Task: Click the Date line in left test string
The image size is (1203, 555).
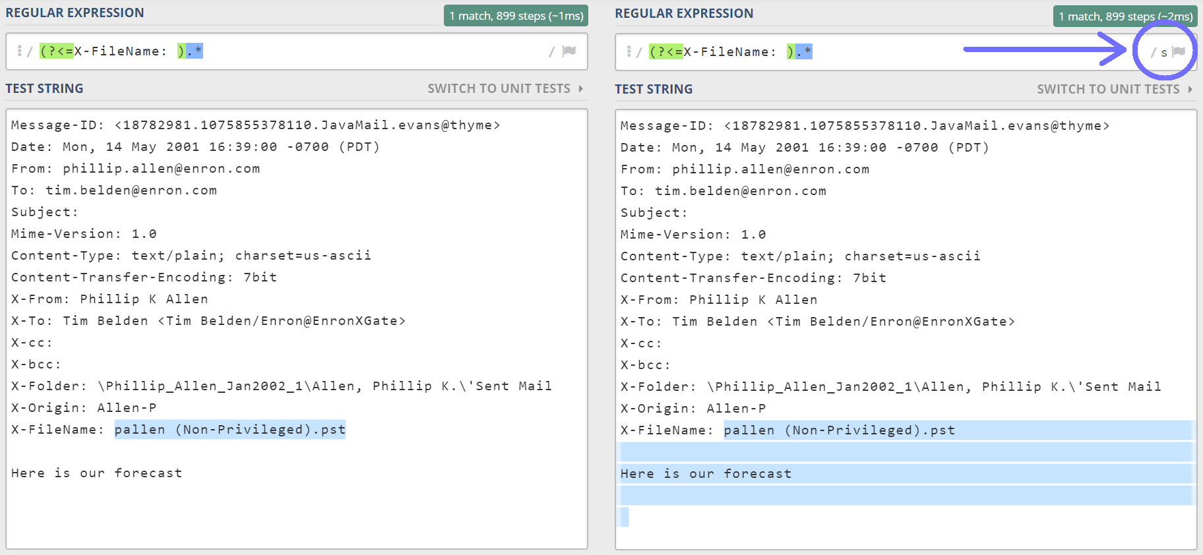Action: coord(195,146)
